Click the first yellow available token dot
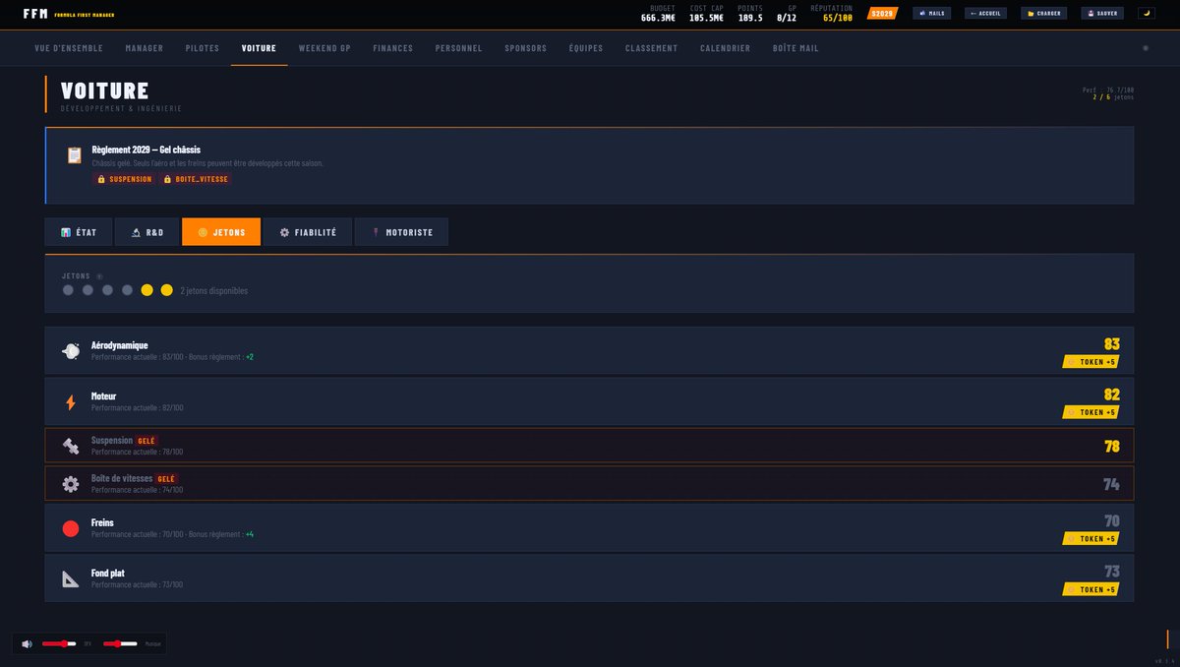This screenshot has width=1180, height=667. pos(147,290)
